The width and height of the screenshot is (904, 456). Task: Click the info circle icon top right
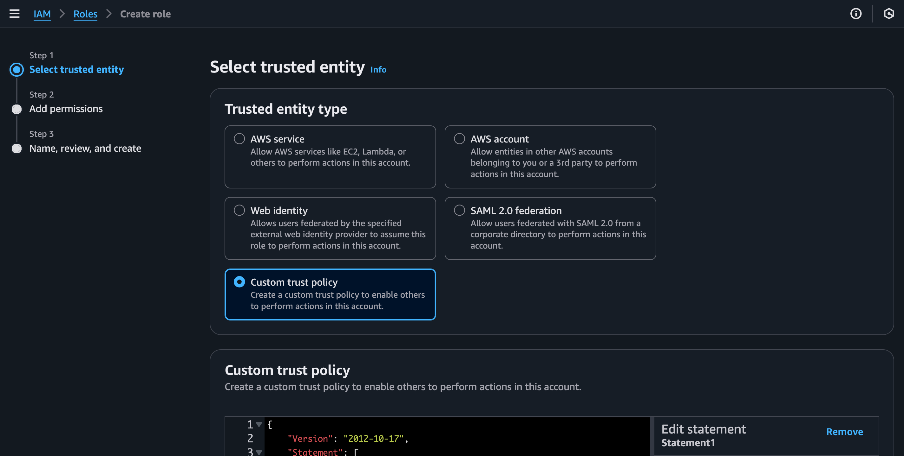pos(855,14)
